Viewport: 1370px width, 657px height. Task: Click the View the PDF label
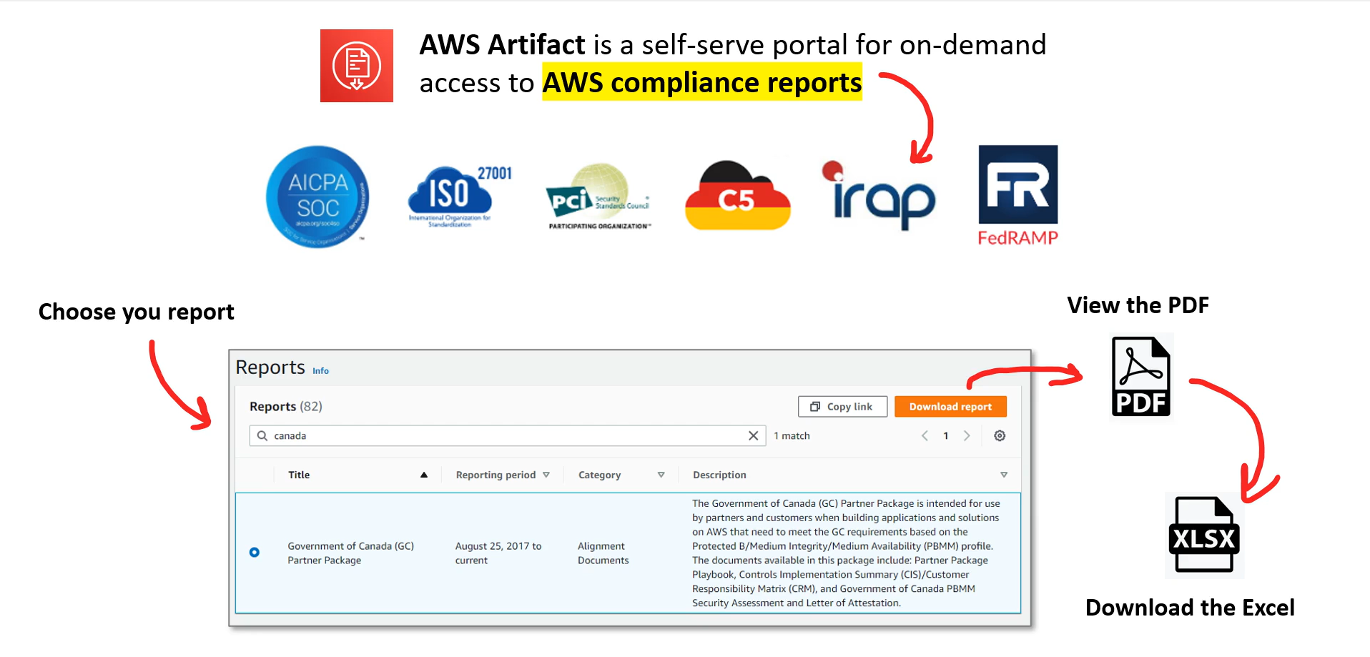1138,305
